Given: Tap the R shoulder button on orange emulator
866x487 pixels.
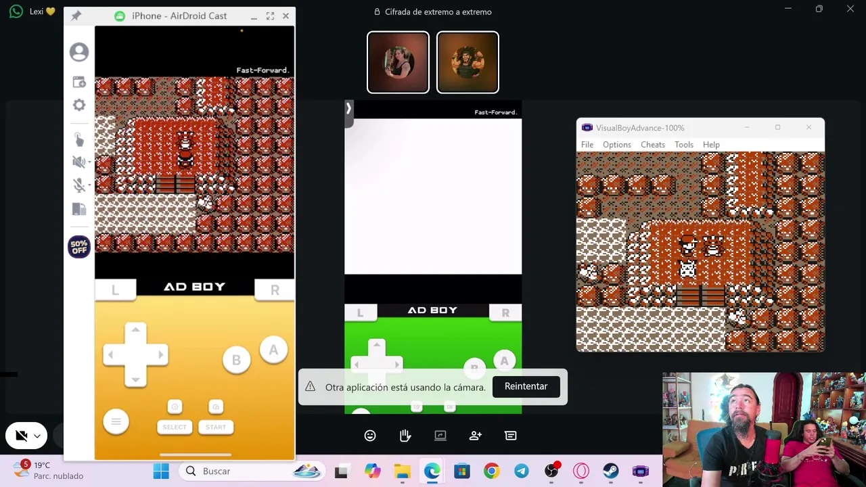Looking at the screenshot, I should click(x=275, y=290).
